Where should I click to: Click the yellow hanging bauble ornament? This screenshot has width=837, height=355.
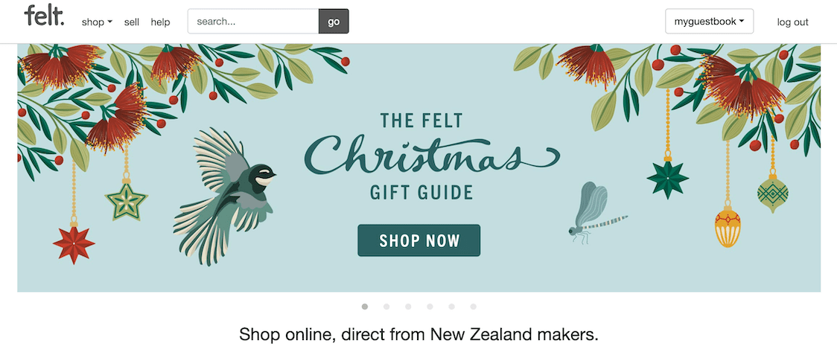coord(727,227)
